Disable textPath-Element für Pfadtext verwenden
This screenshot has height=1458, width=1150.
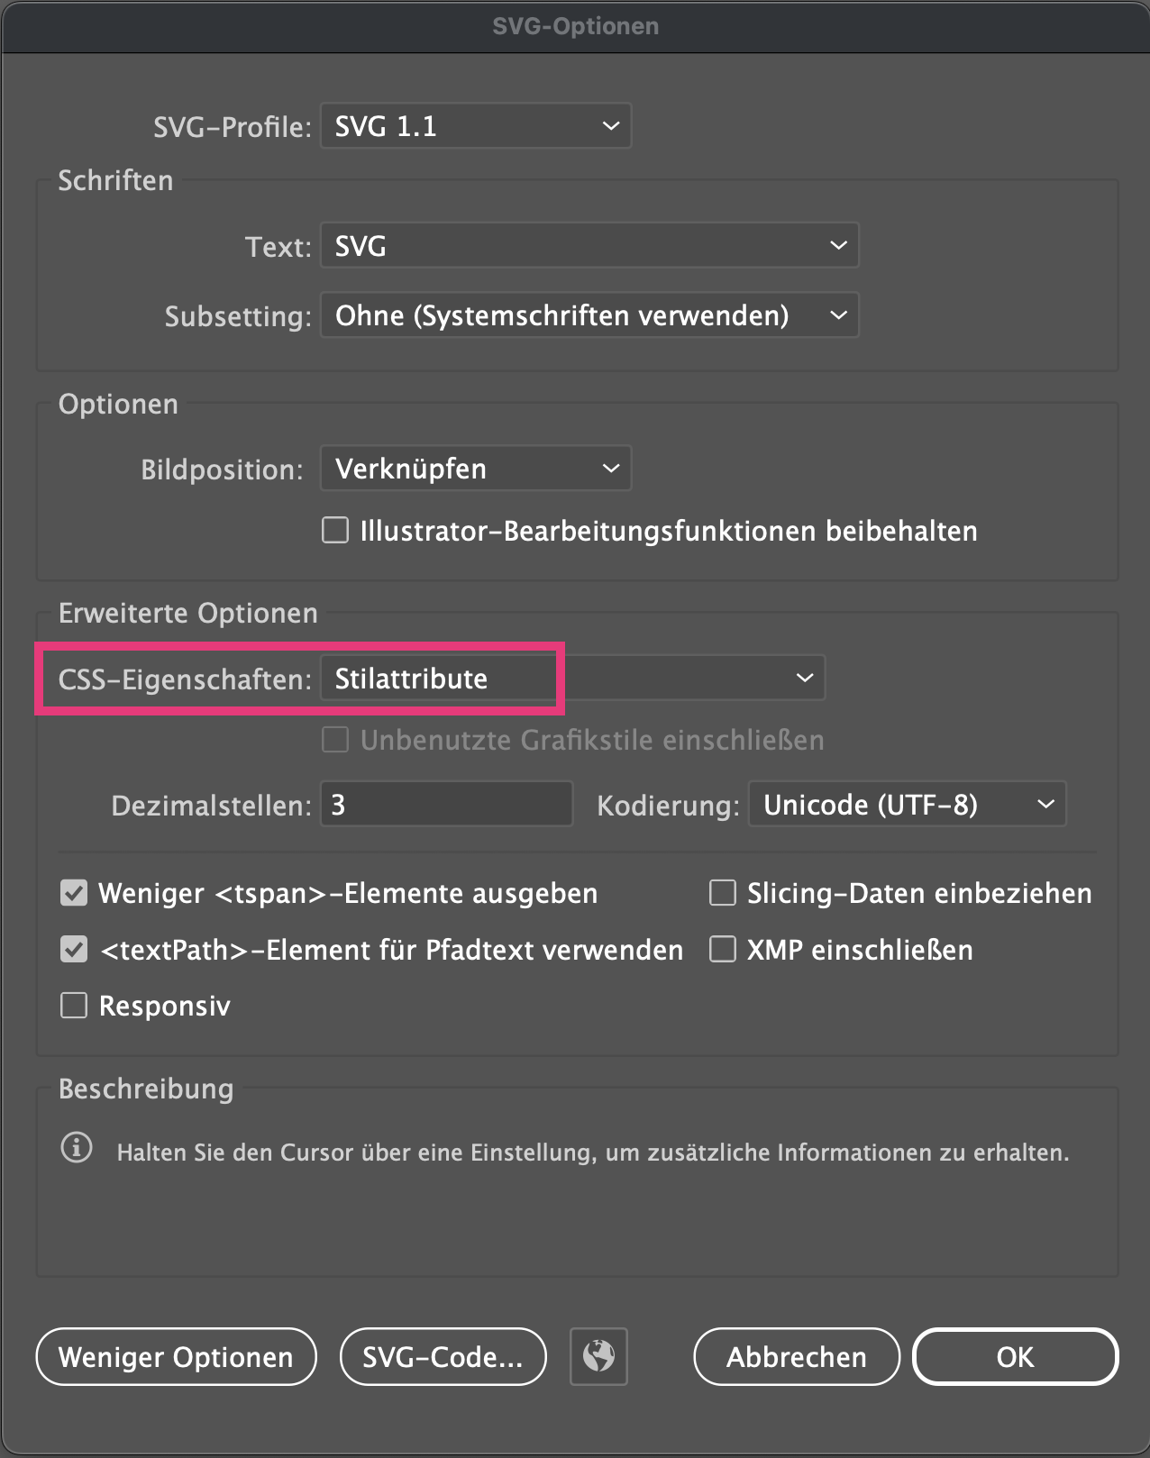pos(73,949)
